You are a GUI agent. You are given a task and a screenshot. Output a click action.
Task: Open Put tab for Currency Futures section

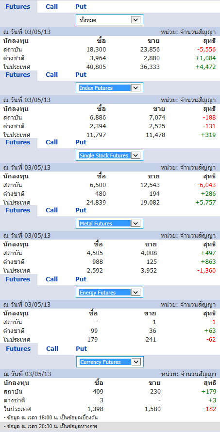[x=82, y=348]
